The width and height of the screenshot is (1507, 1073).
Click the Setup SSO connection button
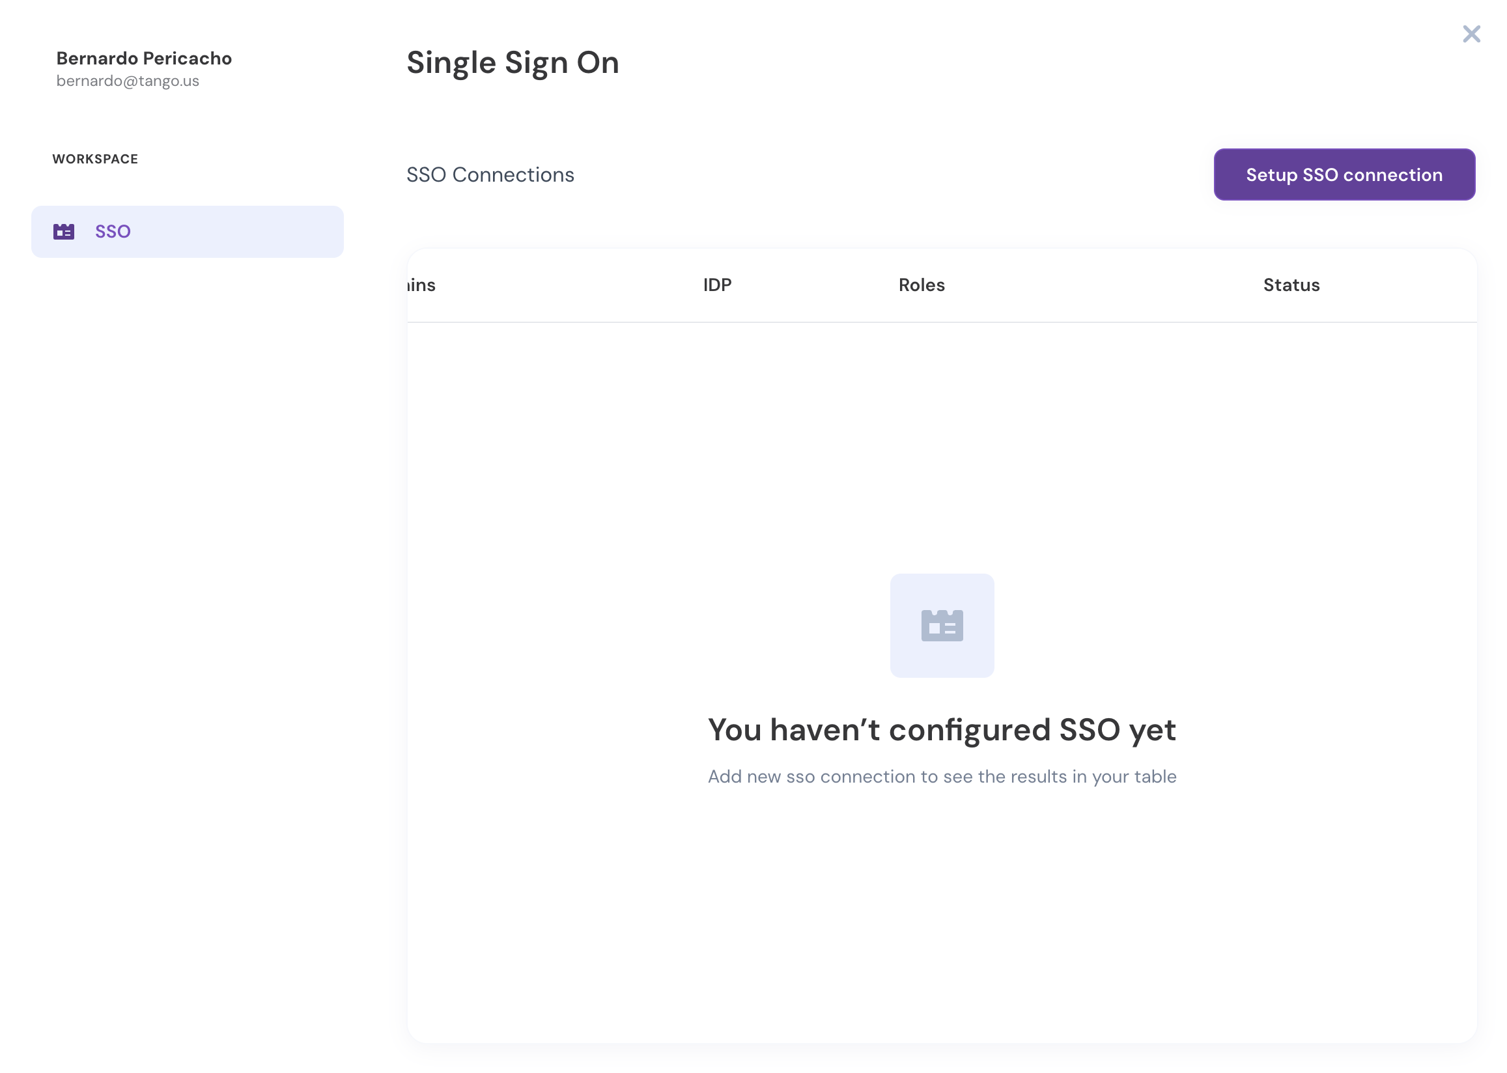click(x=1344, y=174)
